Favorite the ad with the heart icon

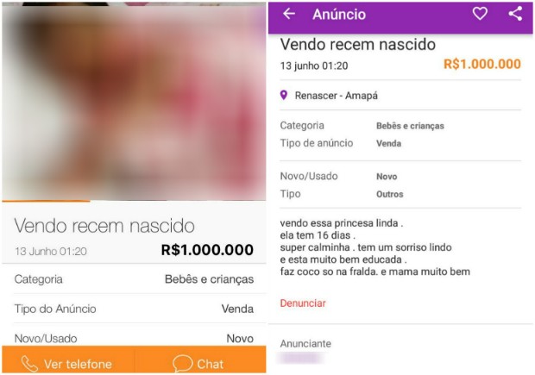coord(480,14)
